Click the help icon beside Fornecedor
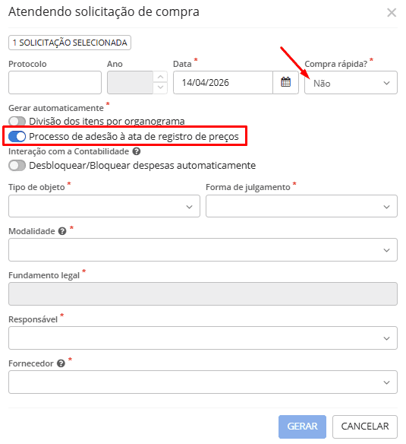Screen dimensions: 406x444 pos(61,363)
